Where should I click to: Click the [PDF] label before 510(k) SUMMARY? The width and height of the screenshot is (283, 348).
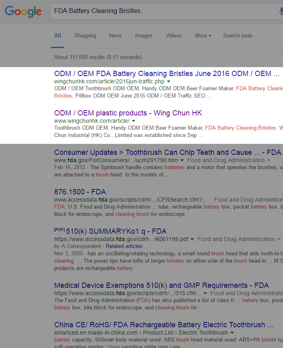[x=59, y=230]
